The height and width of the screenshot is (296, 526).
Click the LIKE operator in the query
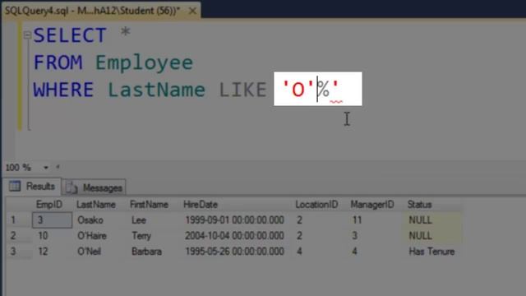pyautogui.click(x=243, y=90)
